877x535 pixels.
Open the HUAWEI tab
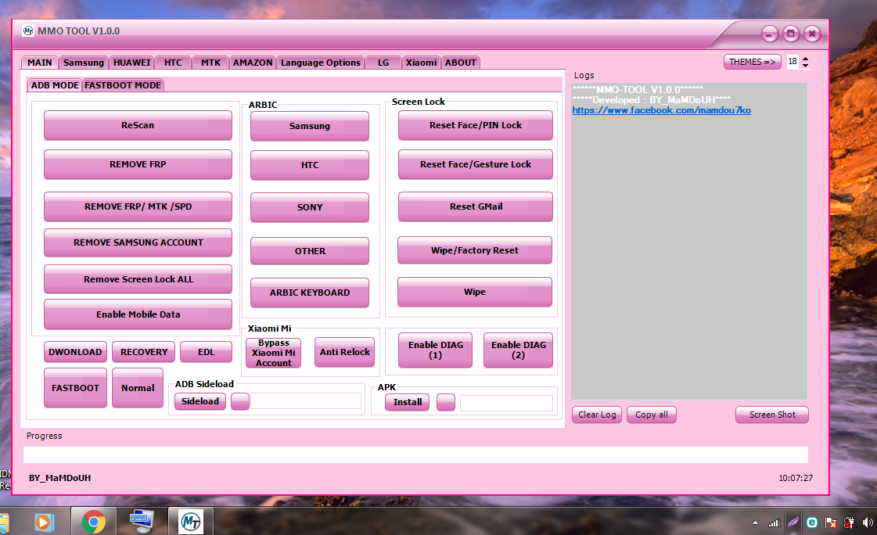point(132,63)
